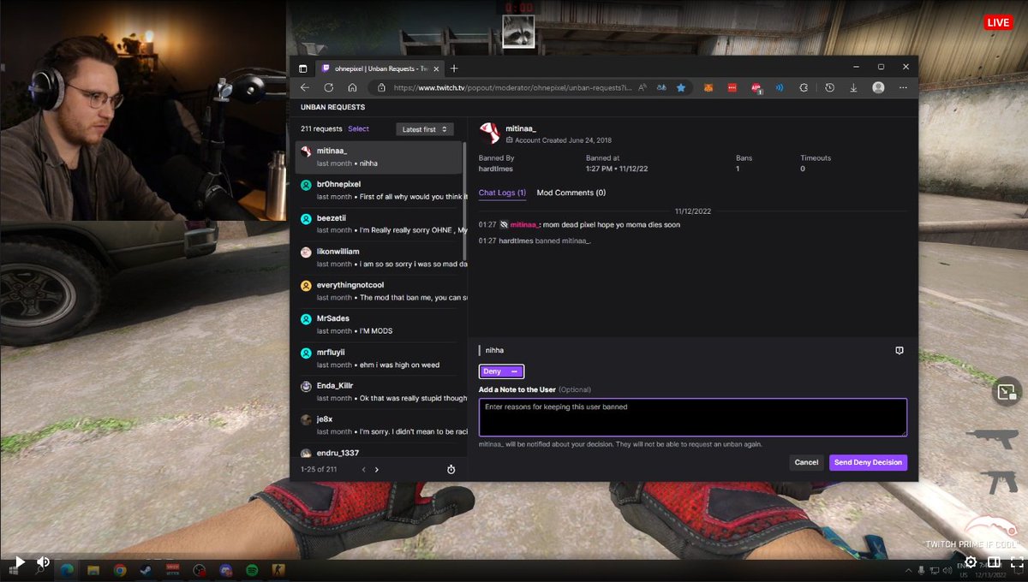Open Steam from the taskbar
1028x582 pixels.
tap(146, 569)
